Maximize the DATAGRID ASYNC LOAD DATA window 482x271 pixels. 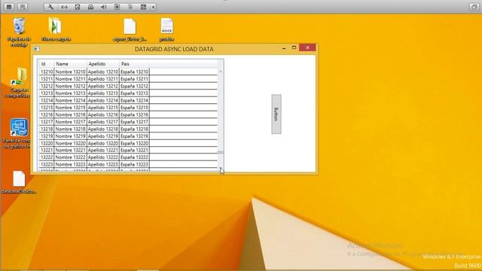[x=294, y=47]
